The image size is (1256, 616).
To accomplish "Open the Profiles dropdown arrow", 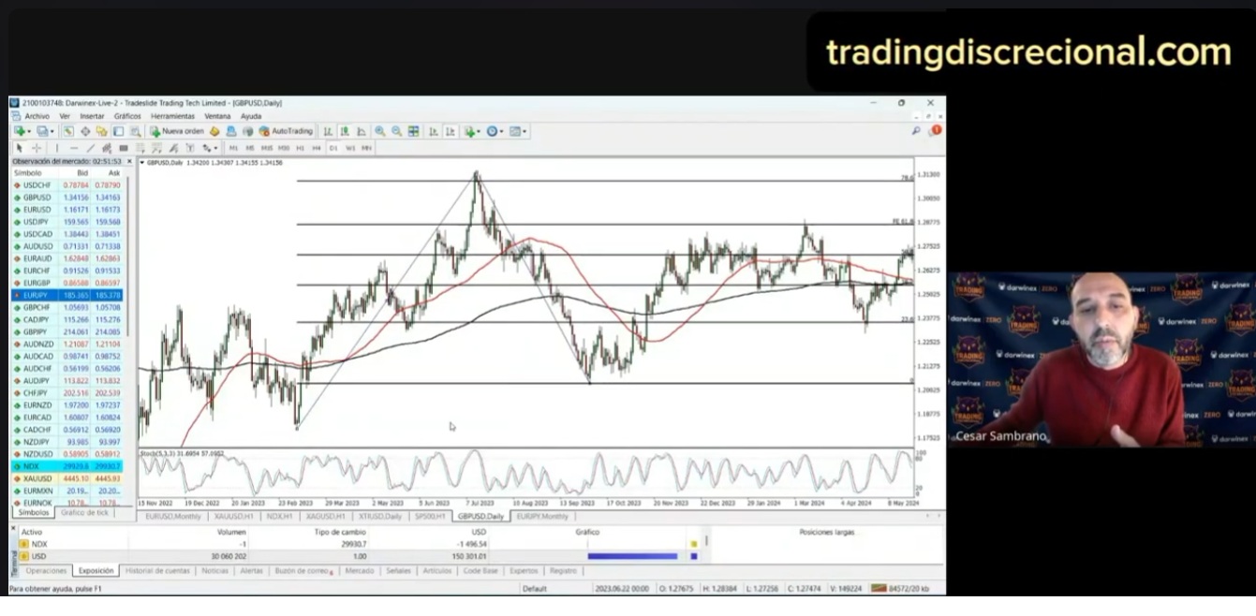I will click(x=52, y=132).
